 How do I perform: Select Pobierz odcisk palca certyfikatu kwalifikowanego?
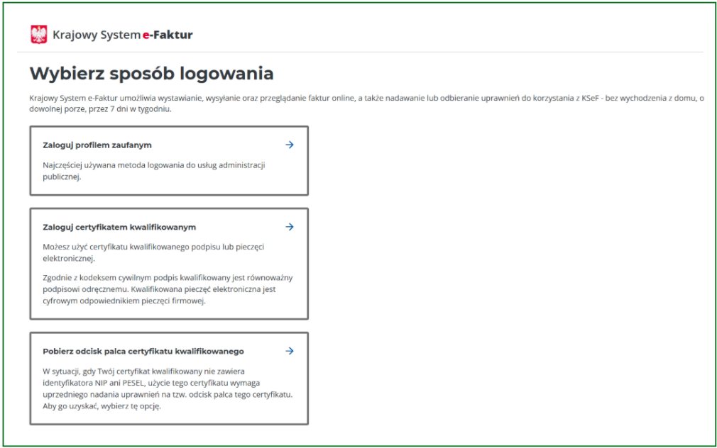pos(169,379)
